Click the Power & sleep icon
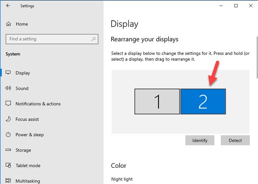This screenshot has height=184, width=258. click(8, 135)
